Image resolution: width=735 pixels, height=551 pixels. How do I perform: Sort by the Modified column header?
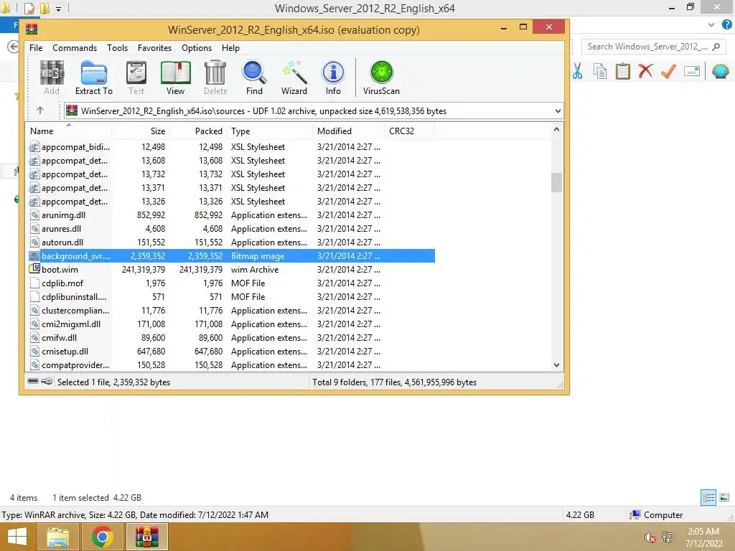point(349,131)
